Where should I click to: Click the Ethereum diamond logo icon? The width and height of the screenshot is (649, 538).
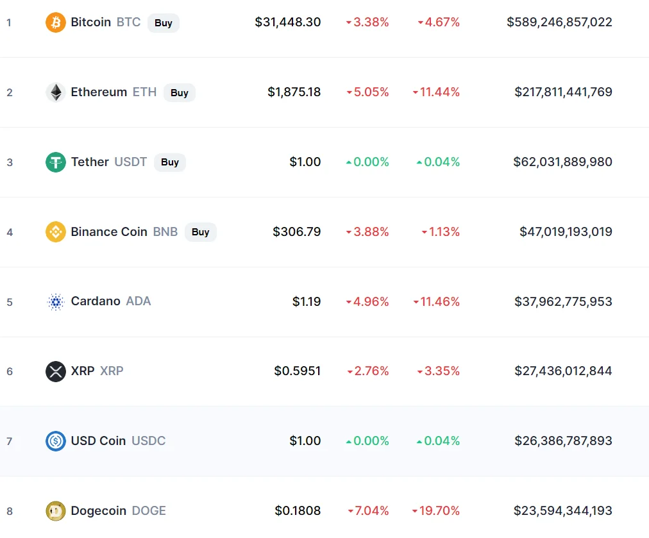click(x=55, y=92)
